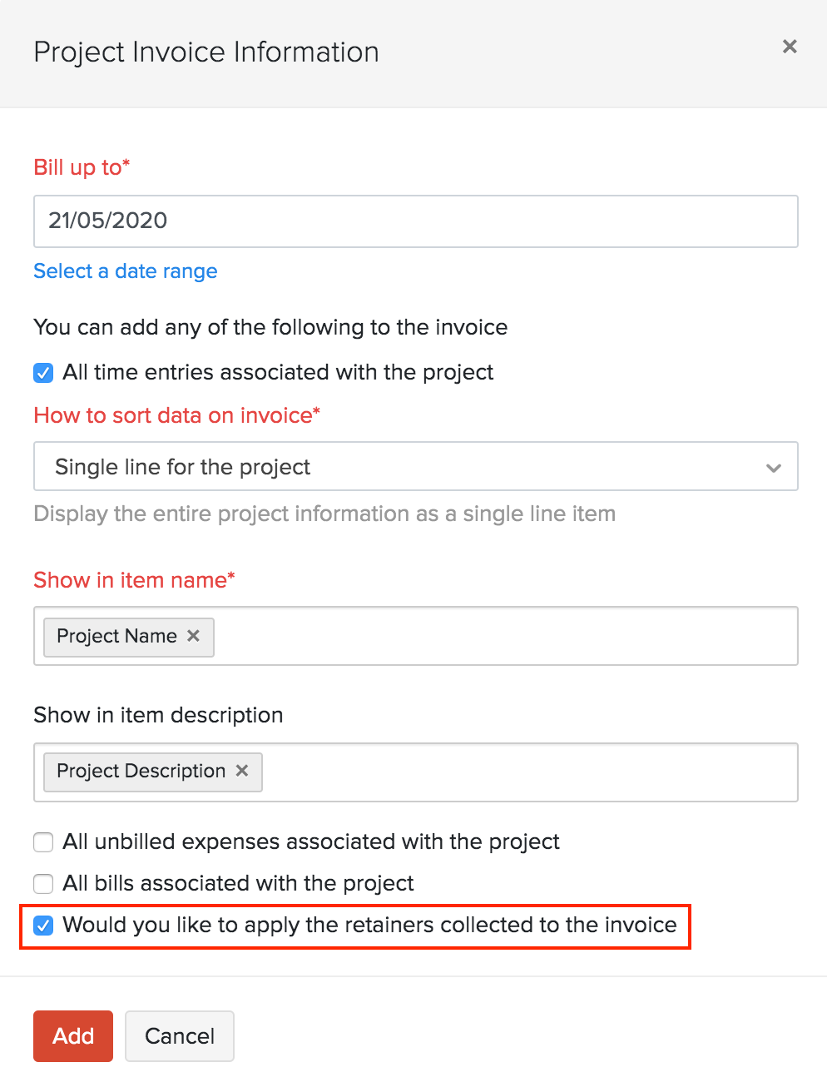Screen dimensions: 827x1092
Task: Remove the Project Name tag
Action: (193, 636)
